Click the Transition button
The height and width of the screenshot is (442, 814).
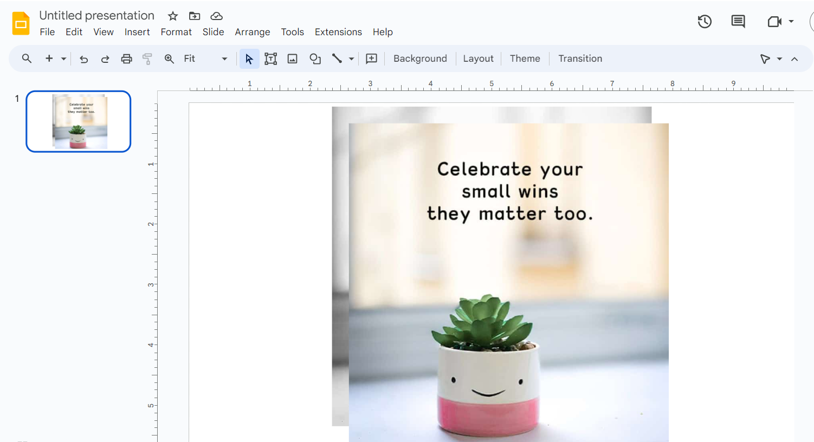(580, 58)
